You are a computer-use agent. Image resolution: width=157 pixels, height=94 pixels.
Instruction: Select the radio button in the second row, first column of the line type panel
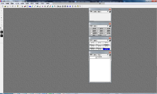pos(91,31)
